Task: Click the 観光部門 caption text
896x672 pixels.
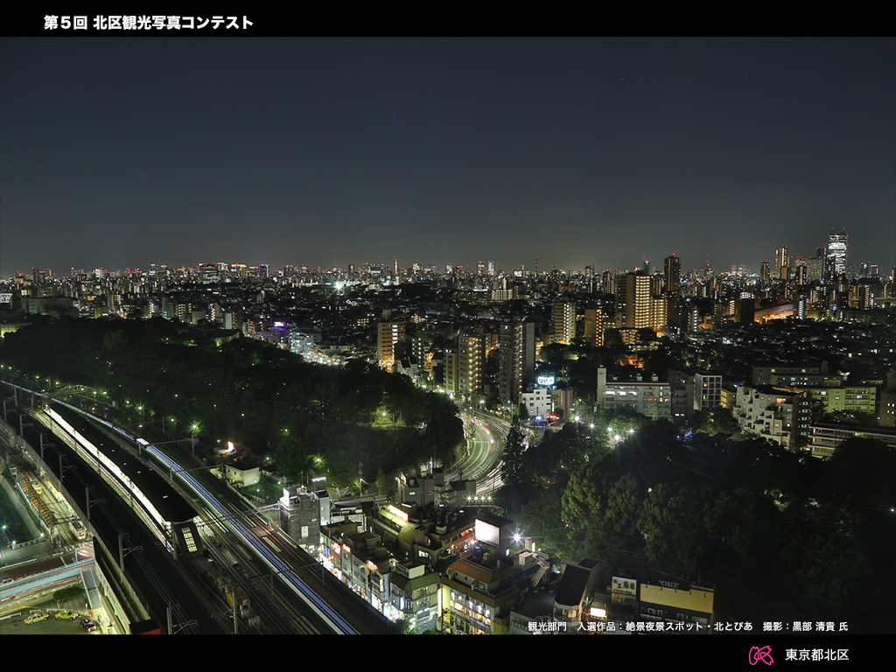Action: [547, 626]
